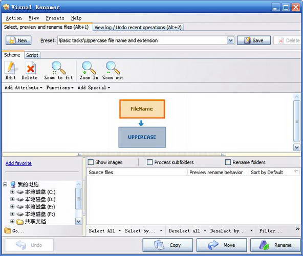Screen dimensions: 303x256
Task: Click the Copy button
Action: pos(168,245)
